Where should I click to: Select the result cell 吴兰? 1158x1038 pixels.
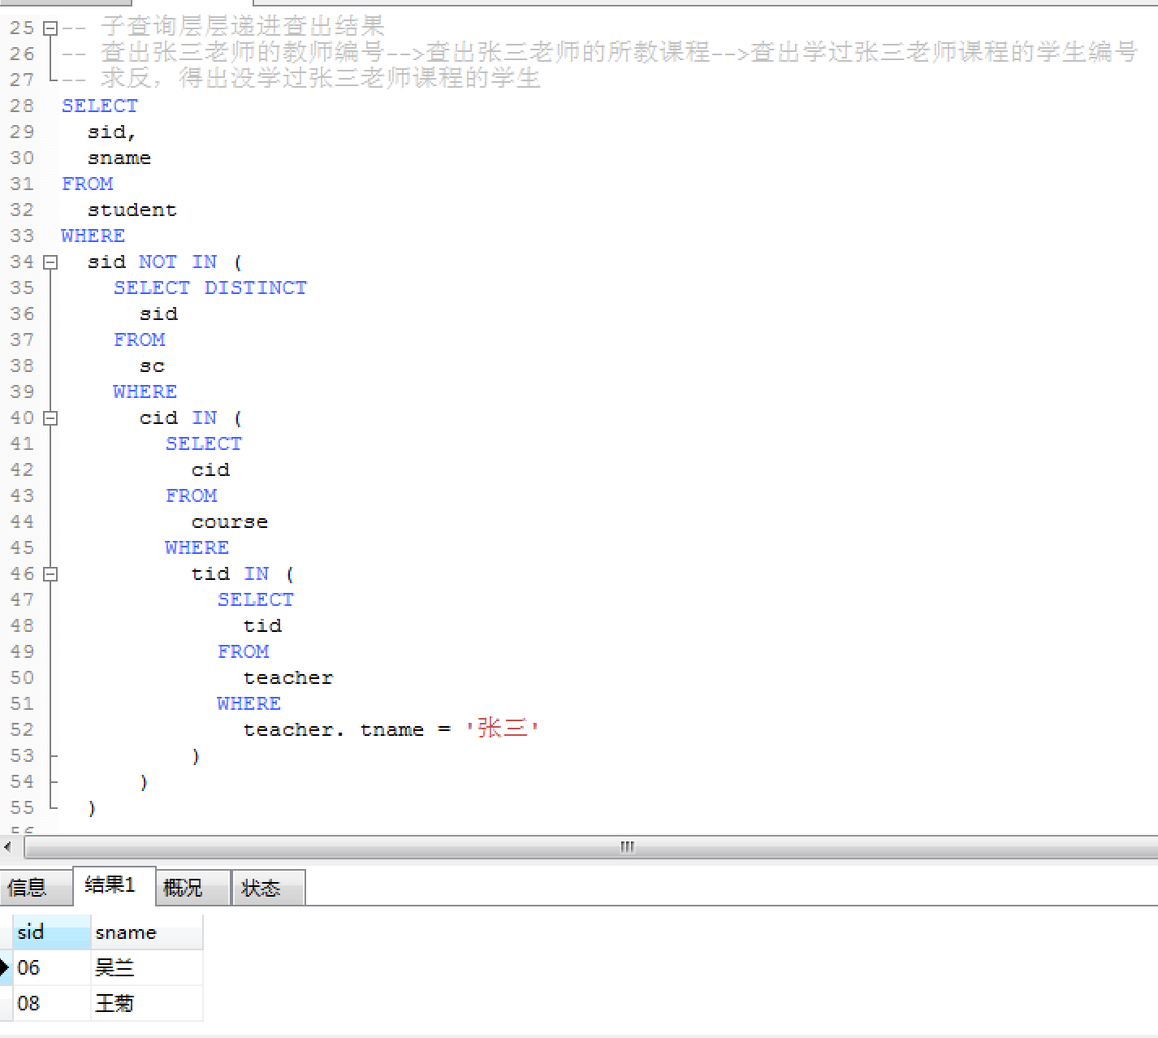tap(147, 967)
